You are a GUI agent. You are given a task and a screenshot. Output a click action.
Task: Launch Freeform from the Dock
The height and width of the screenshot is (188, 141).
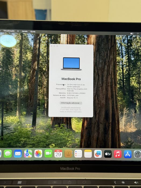(x=98, y=154)
